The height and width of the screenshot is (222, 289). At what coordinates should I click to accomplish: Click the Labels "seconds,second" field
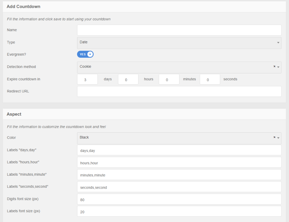click(179, 187)
